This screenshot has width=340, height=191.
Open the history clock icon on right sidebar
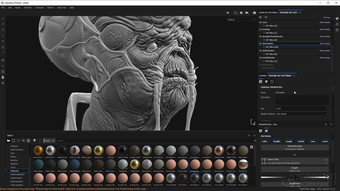337,24
